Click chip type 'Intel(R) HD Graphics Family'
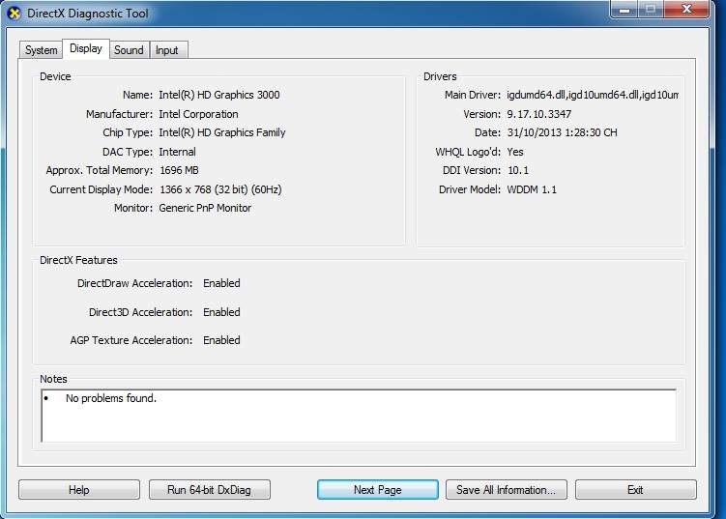 pyautogui.click(x=222, y=132)
